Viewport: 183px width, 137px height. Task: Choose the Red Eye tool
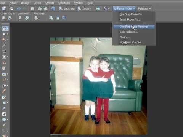click(4, 63)
